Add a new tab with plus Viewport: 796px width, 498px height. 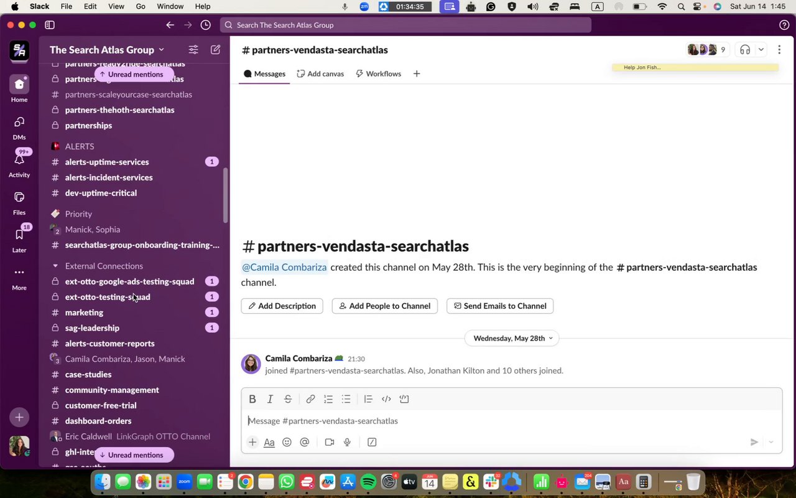(417, 73)
